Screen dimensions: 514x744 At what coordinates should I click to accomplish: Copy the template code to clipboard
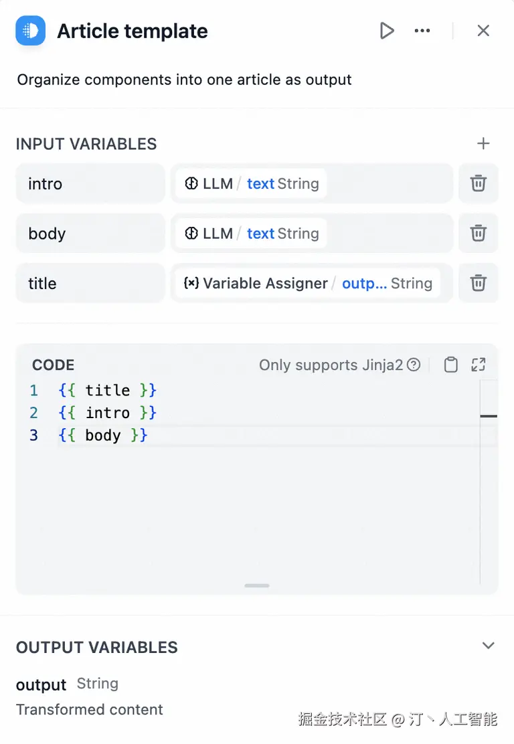[451, 365]
